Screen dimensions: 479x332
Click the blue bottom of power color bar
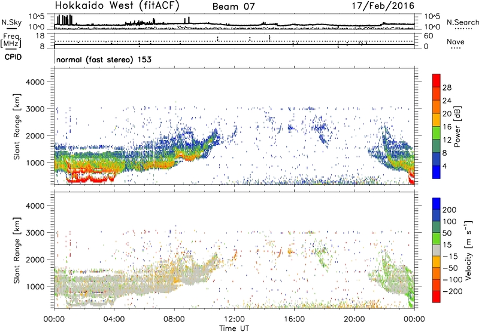[x=436, y=172]
